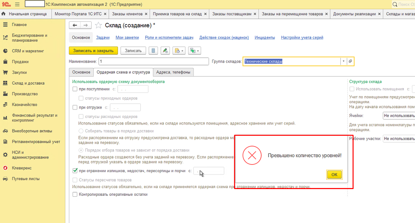Go forward with the right arrow button

[x=86, y=25]
